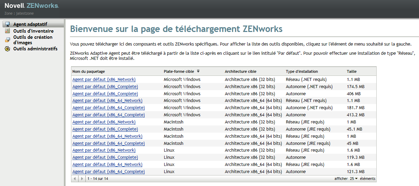The image size is (419, 186).
Task: Sort by Nom du paquetage column header
Action: (88, 71)
